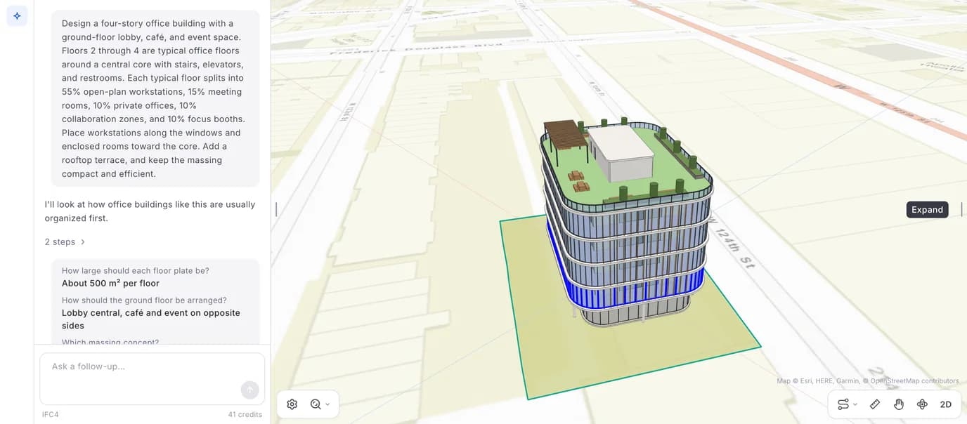
Task: Click the route path tool icon
Action: point(843,404)
